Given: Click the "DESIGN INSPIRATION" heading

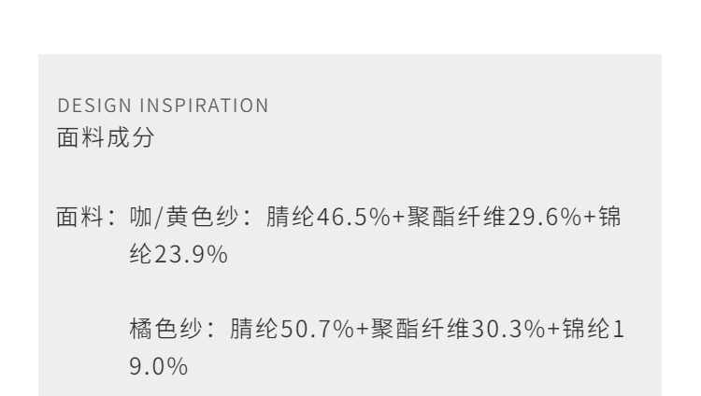Looking at the screenshot, I should [x=162, y=106].
